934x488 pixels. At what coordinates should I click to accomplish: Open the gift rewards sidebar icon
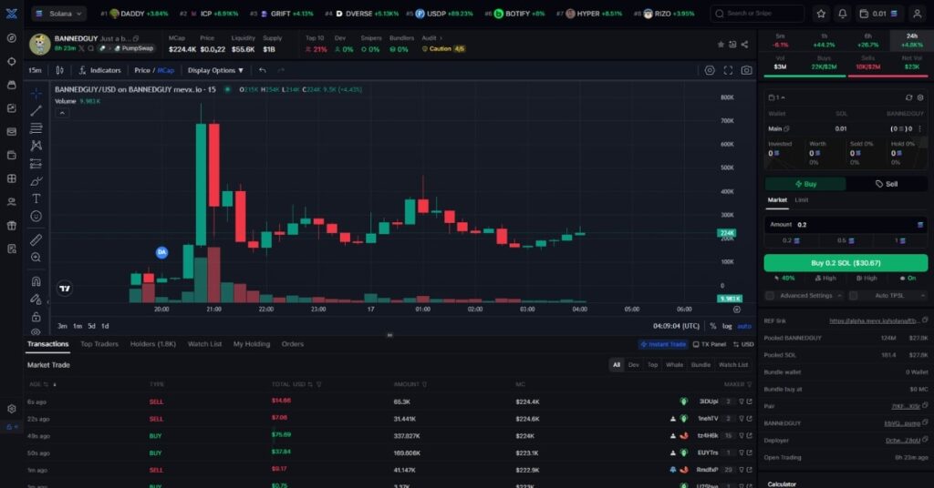(11, 225)
